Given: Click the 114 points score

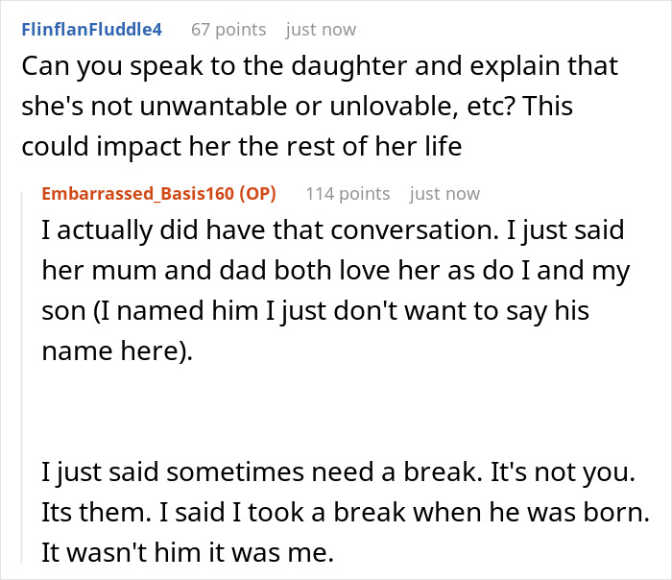Looking at the screenshot, I should (348, 193).
